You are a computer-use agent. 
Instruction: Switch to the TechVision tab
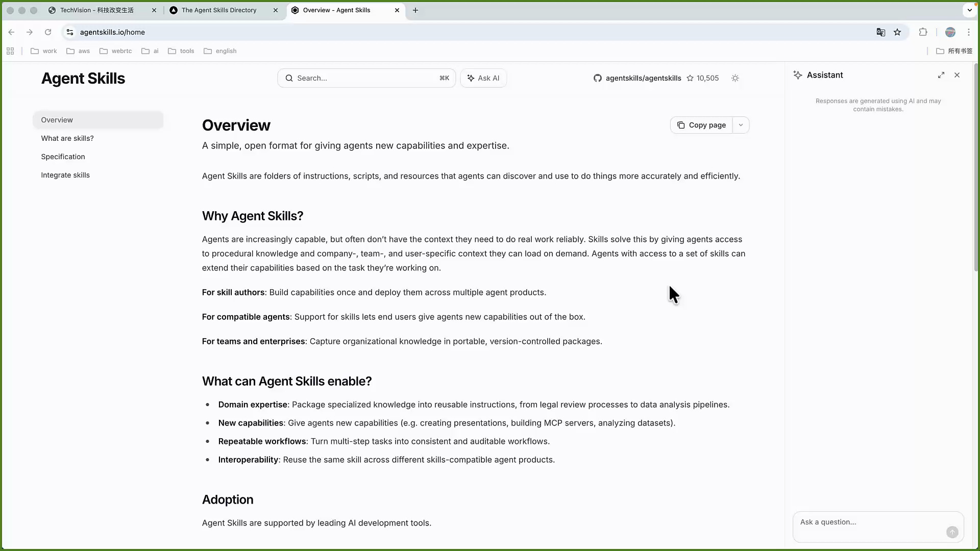point(97,10)
